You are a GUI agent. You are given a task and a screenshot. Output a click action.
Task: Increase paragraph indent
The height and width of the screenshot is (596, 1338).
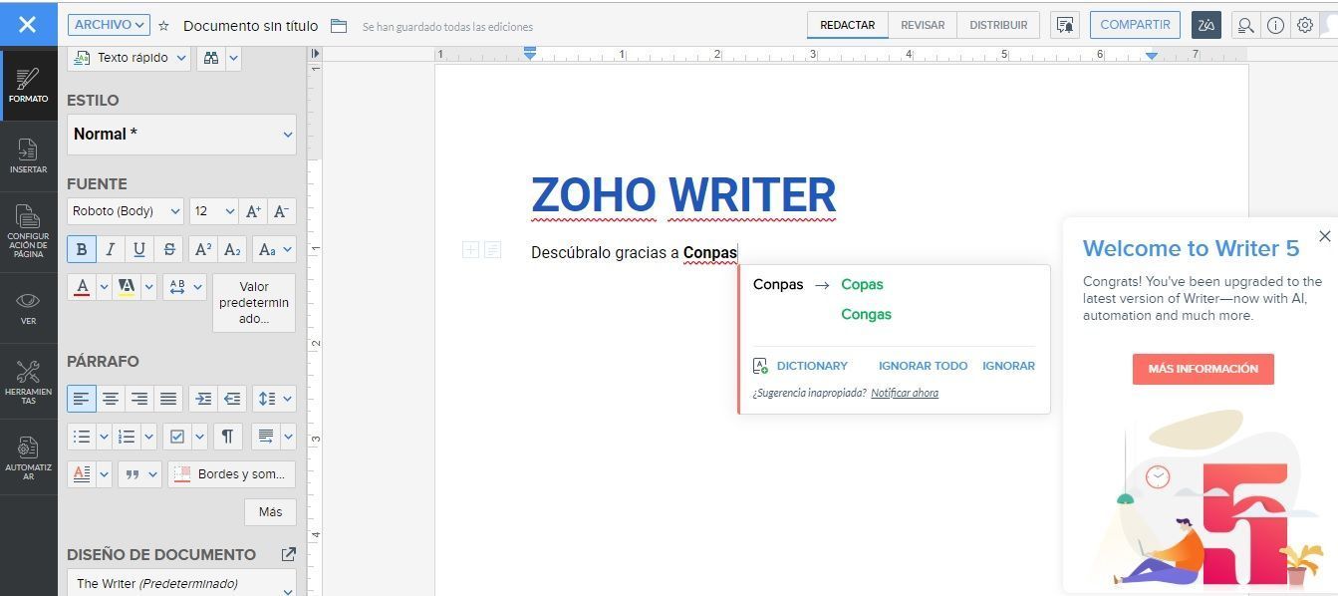click(x=203, y=399)
